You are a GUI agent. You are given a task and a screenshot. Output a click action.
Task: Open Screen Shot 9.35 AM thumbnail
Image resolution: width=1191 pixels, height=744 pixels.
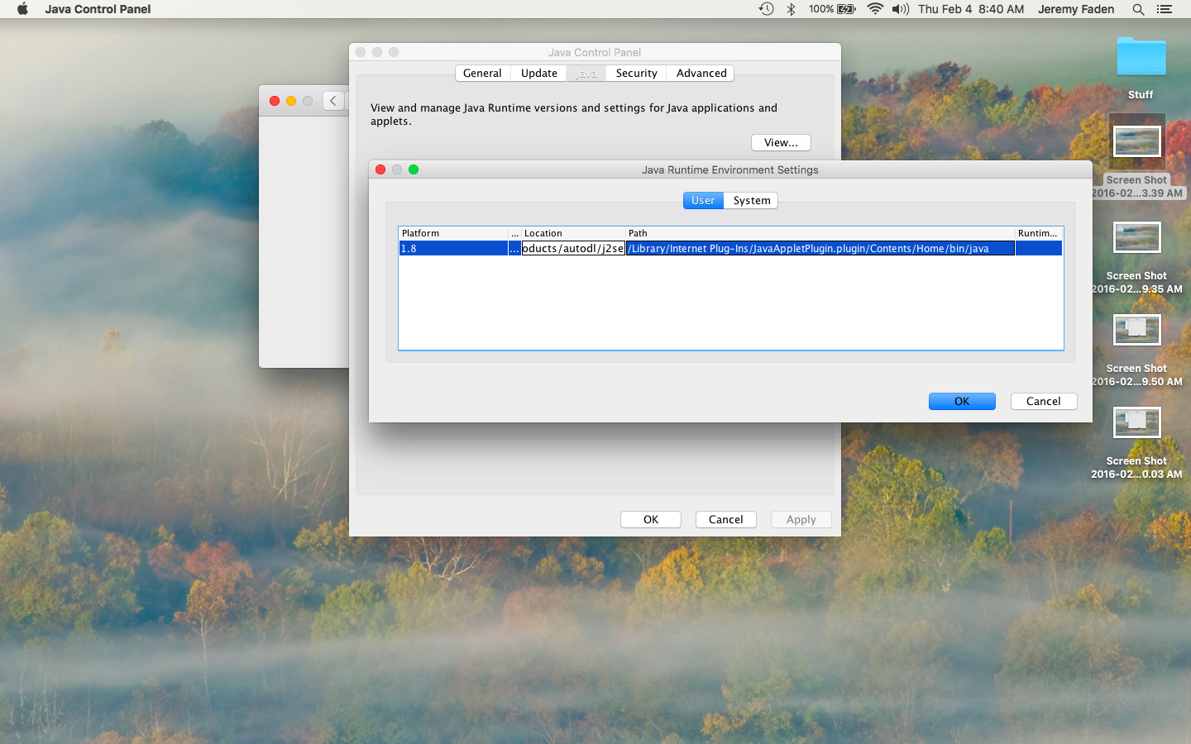tap(1136, 238)
